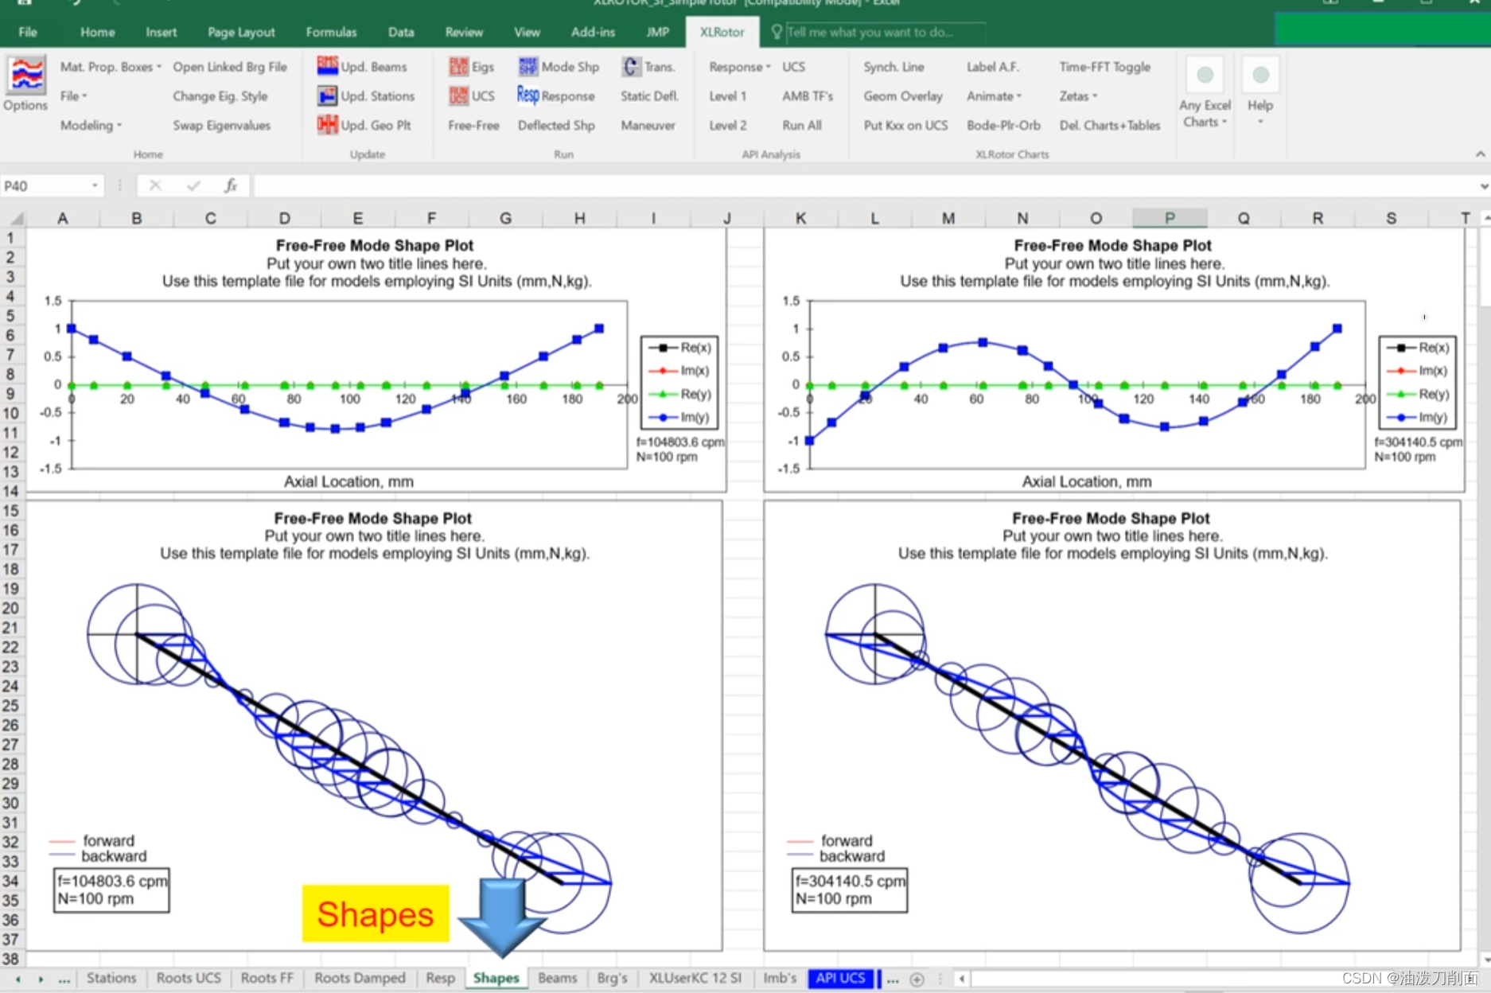1491x993 pixels.
Task: Click Change Eig. Style
Action: point(220,96)
